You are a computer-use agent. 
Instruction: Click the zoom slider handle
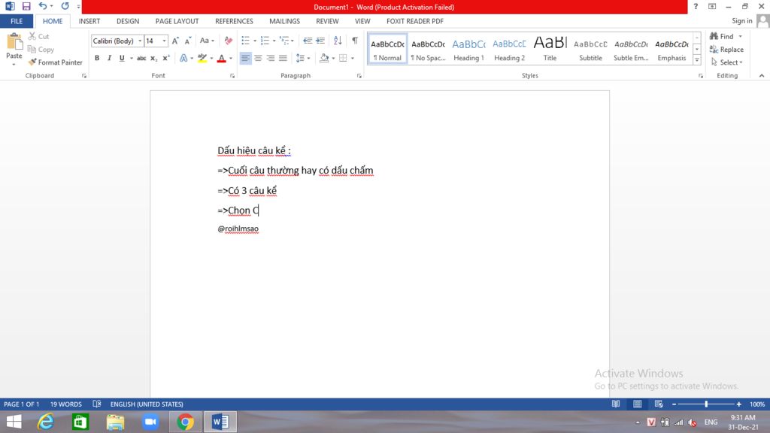tap(706, 404)
